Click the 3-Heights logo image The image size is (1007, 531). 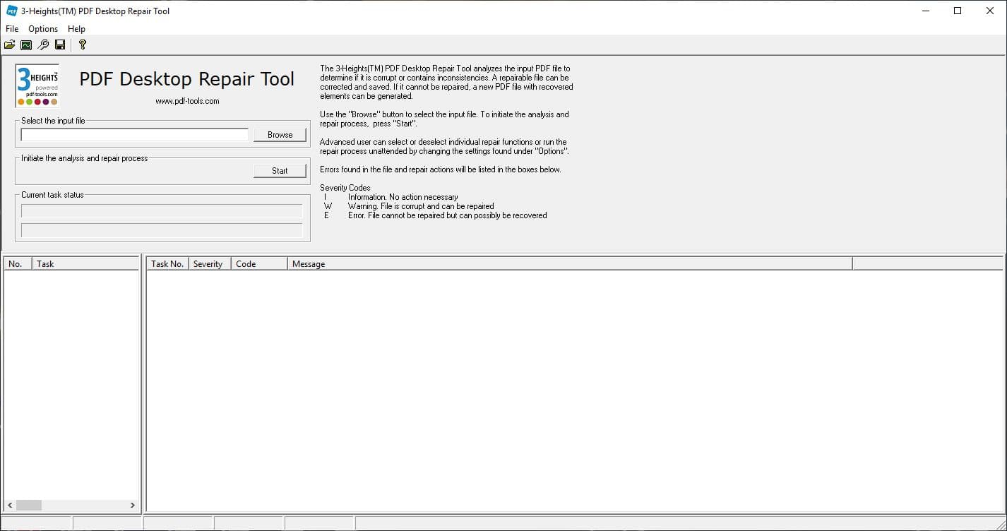37,85
